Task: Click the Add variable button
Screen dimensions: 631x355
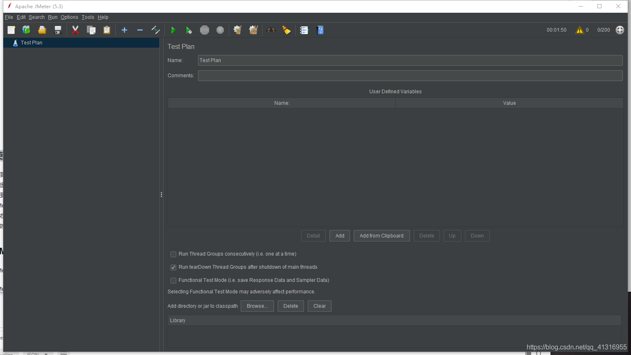Action: point(340,236)
